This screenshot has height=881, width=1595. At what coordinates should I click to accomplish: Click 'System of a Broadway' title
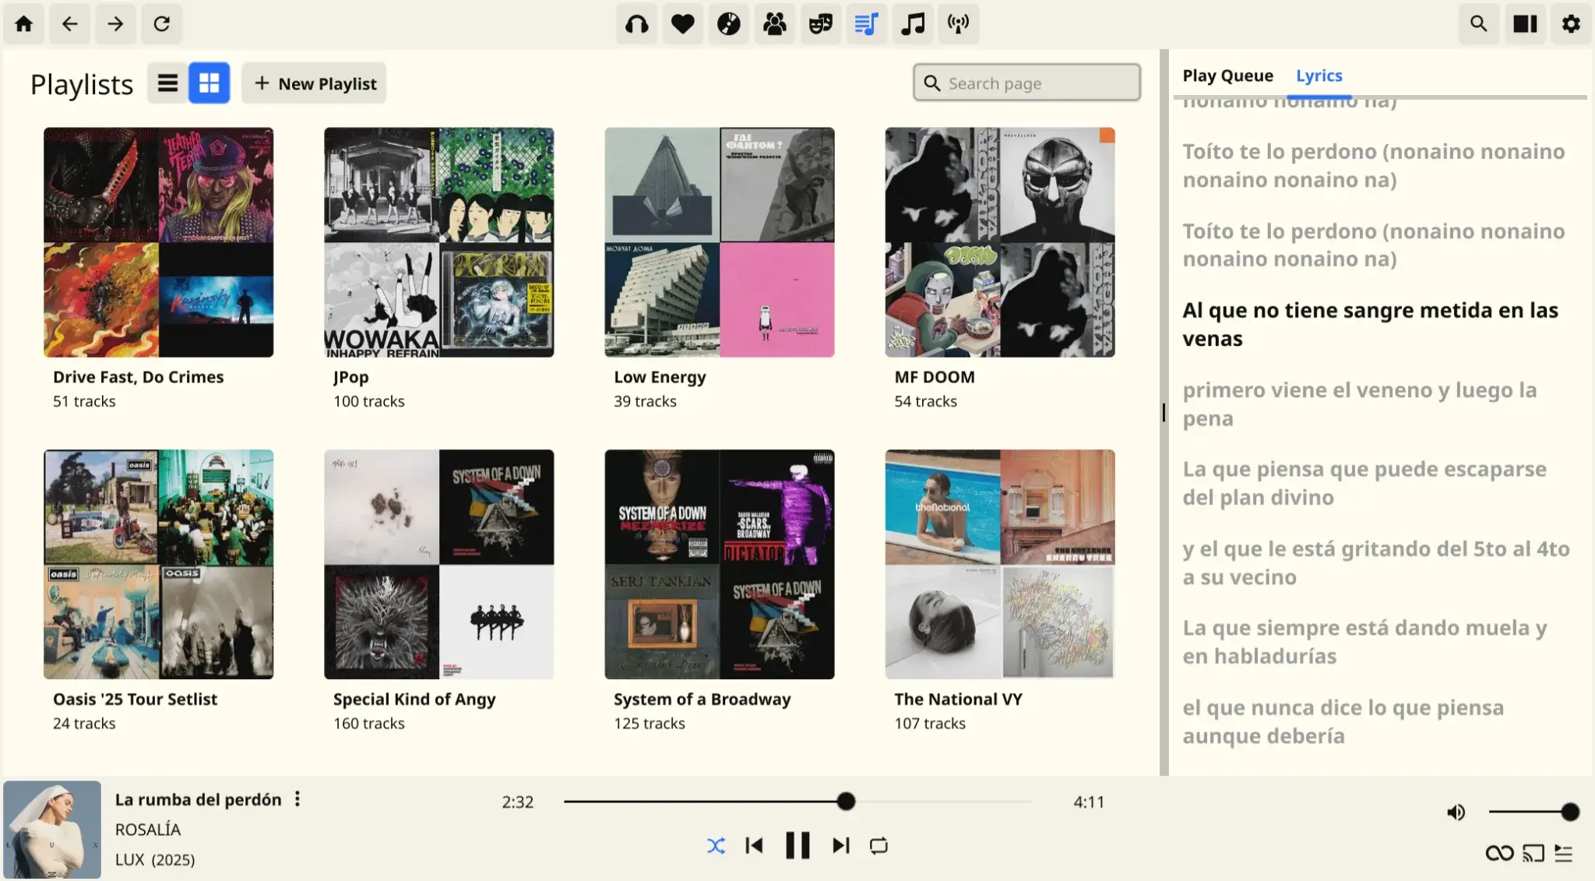(x=702, y=700)
